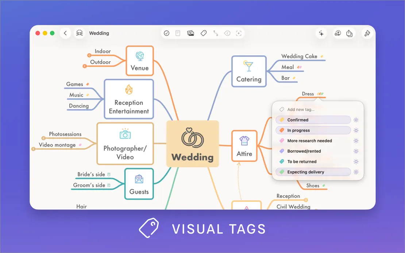Open settings gear for To be returned tag

[x=356, y=161]
